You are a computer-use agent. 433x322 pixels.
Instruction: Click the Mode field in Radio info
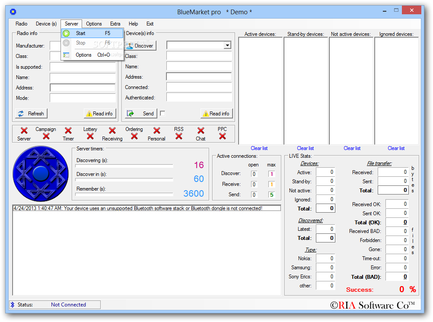click(x=83, y=98)
